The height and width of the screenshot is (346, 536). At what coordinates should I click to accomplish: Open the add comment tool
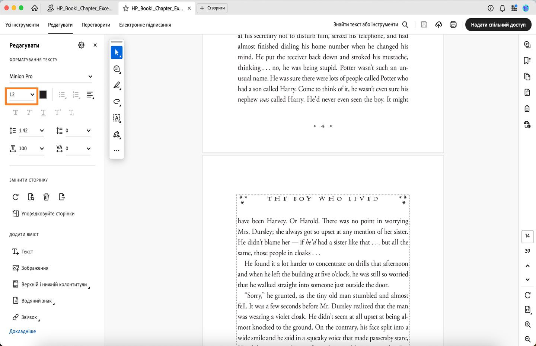[117, 69]
